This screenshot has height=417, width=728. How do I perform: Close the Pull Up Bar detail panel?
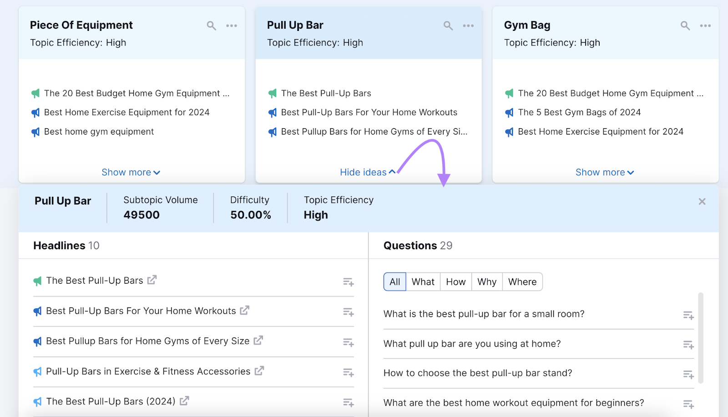click(702, 201)
